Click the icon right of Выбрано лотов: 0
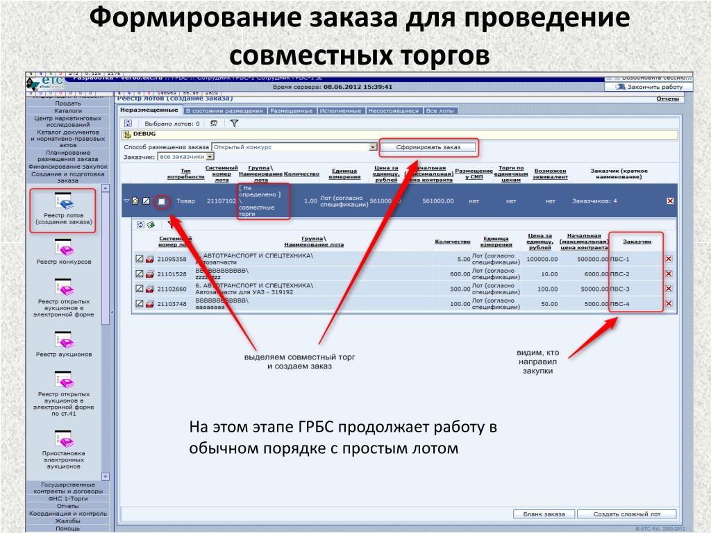The height and width of the screenshot is (533, 711). pyautogui.click(x=214, y=124)
